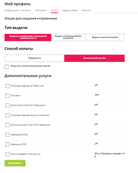Choose Наложенный платёж payment method
The height and width of the screenshot is (173, 138).
click(x=94, y=58)
